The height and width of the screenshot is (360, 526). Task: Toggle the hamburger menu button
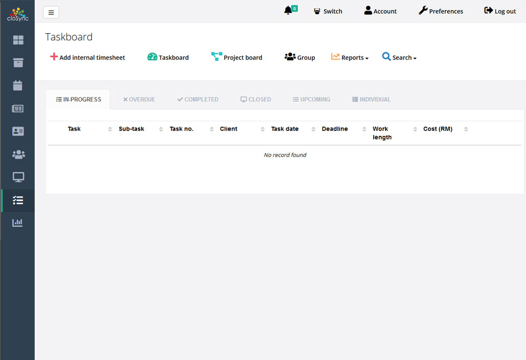51,12
